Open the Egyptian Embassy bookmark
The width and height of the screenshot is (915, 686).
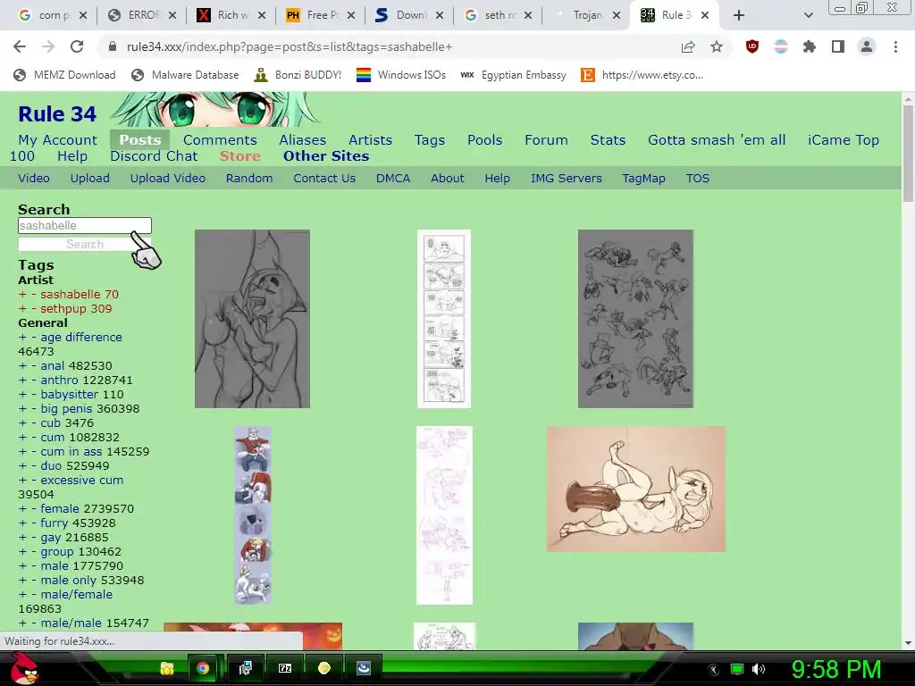click(x=514, y=75)
